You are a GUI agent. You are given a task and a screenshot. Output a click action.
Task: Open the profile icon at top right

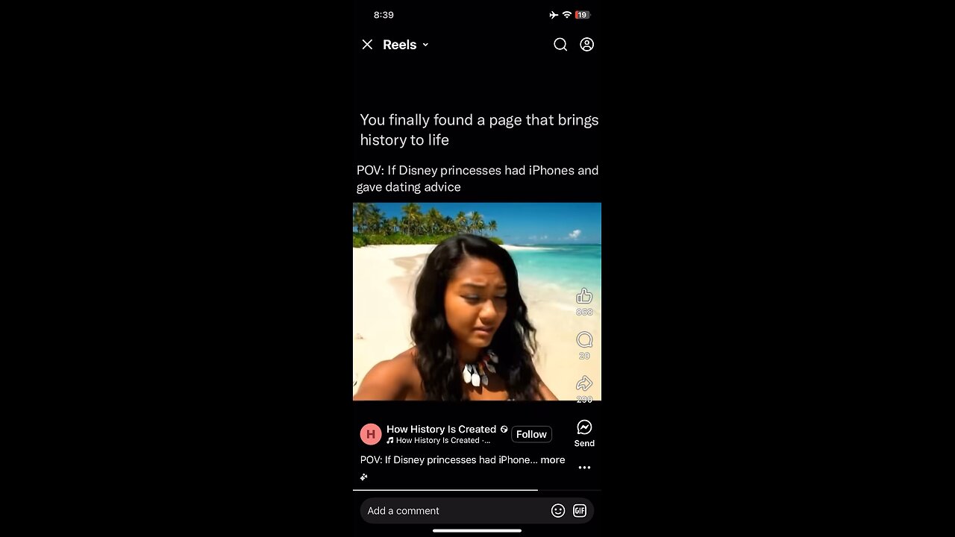coord(587,45)
